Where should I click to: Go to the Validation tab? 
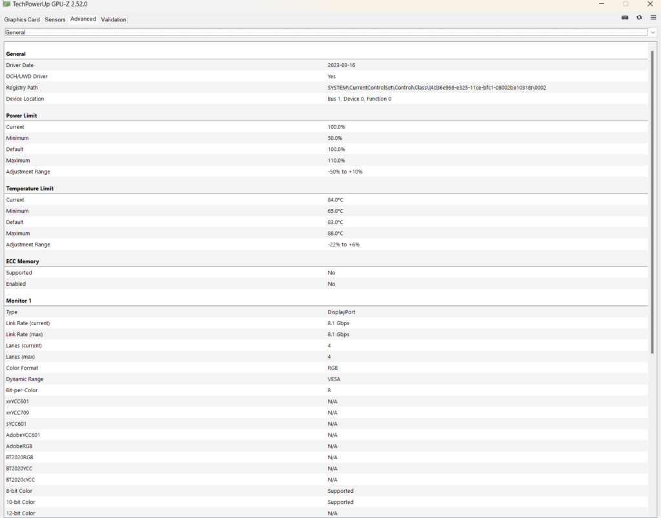point(114,19)
